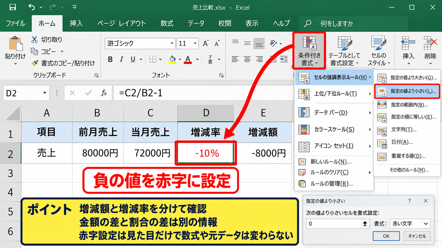Activate the format painter 書式のコピー/貼り付け
Screen dimensions: 442x248
[x=63, y=63]
